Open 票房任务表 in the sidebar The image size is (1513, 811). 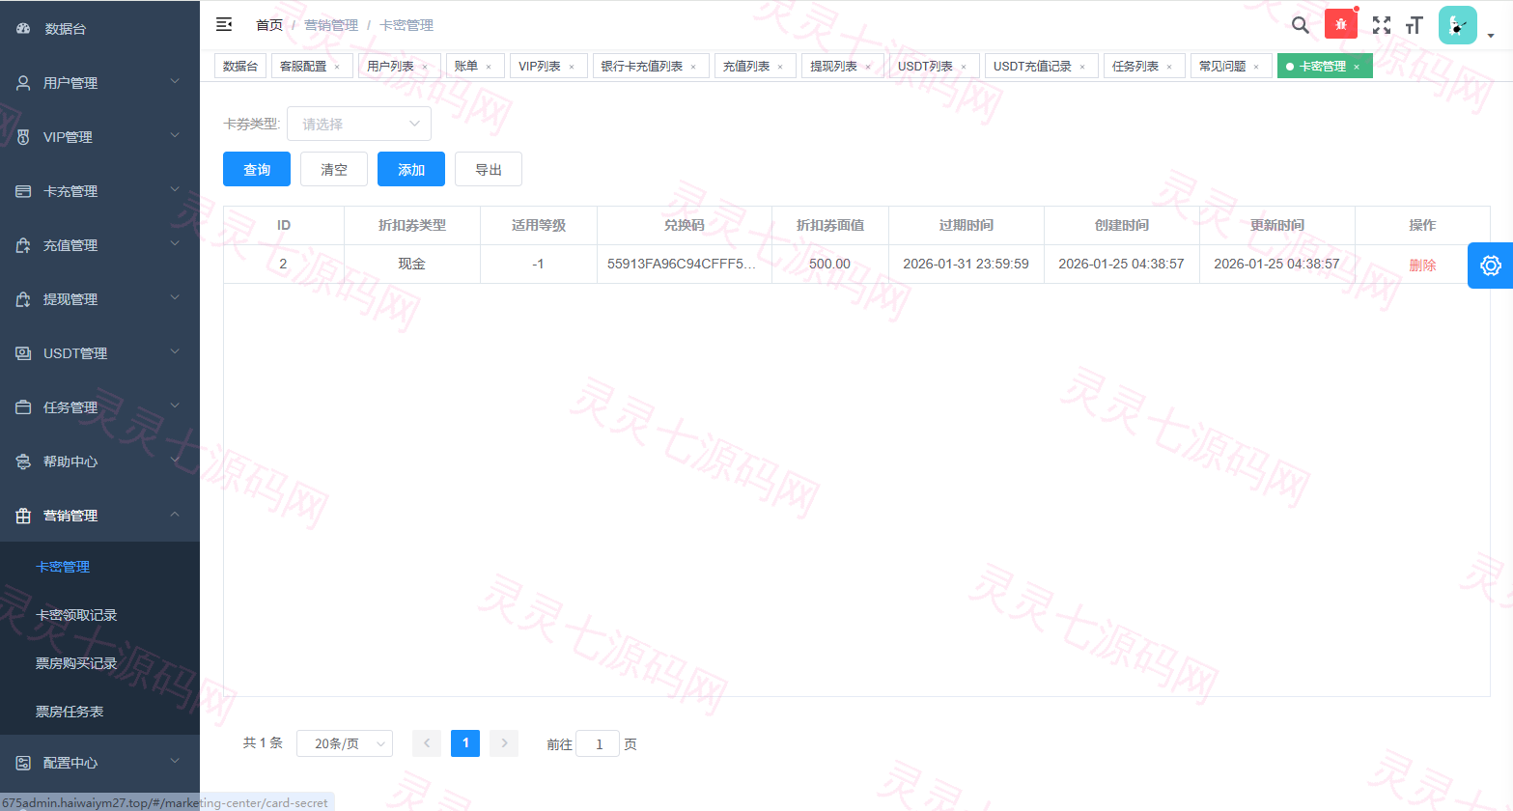tap(70, 712)
